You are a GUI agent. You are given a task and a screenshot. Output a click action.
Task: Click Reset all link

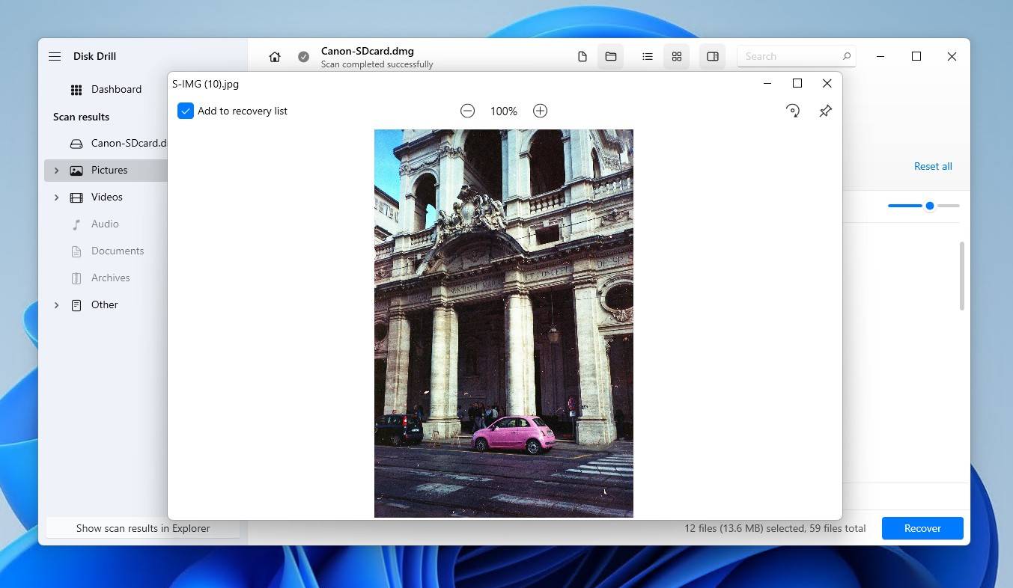933,166
